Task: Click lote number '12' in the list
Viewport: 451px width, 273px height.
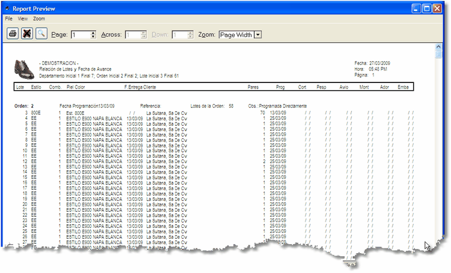Action: 25,162
